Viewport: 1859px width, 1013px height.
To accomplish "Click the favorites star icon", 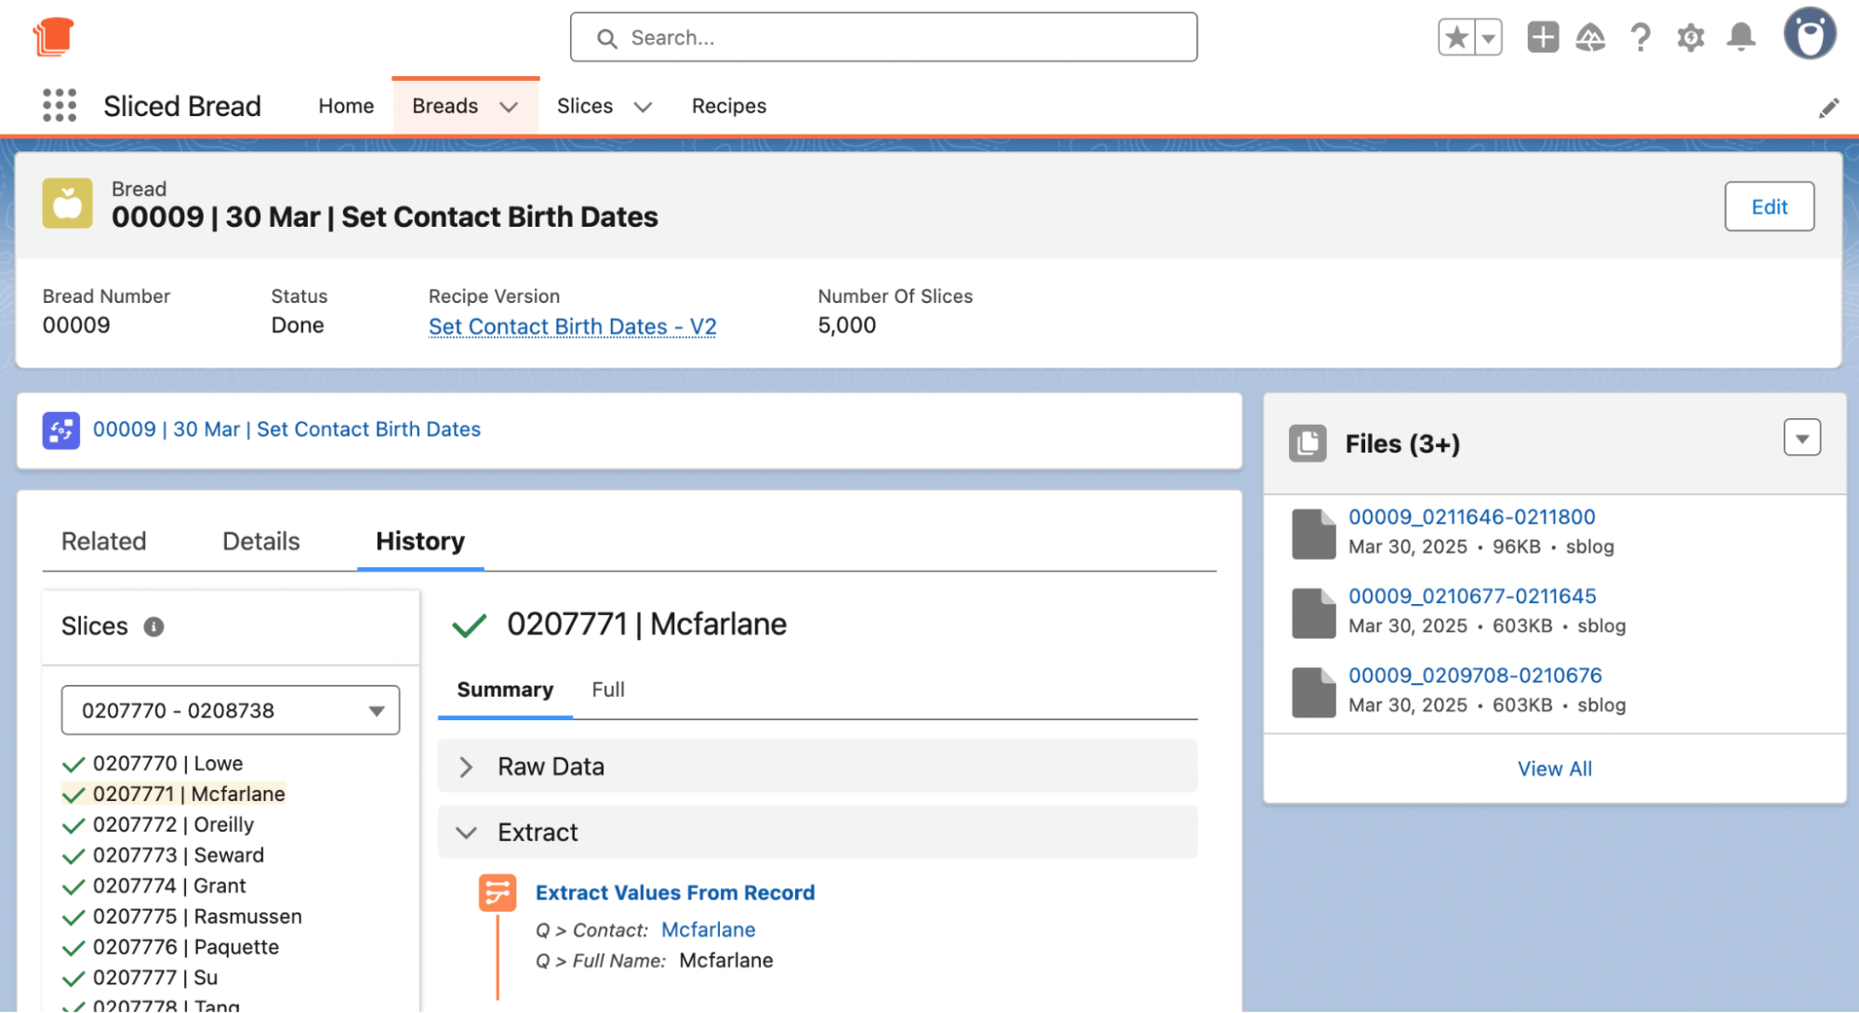I will coord(1456,38).
